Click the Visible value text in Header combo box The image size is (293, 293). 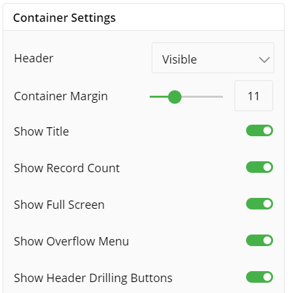tap(179, 59)
